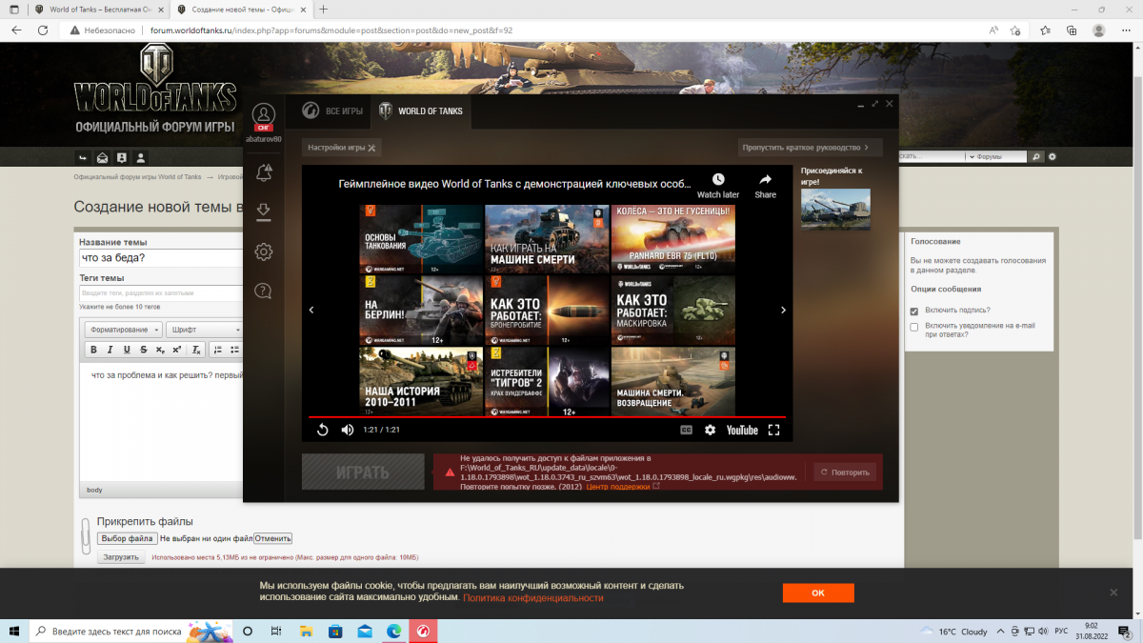This screenshot has height=643, width=1143.
Task: Select the 'Создание новой темы' browser tab
Action: (241, 9)
